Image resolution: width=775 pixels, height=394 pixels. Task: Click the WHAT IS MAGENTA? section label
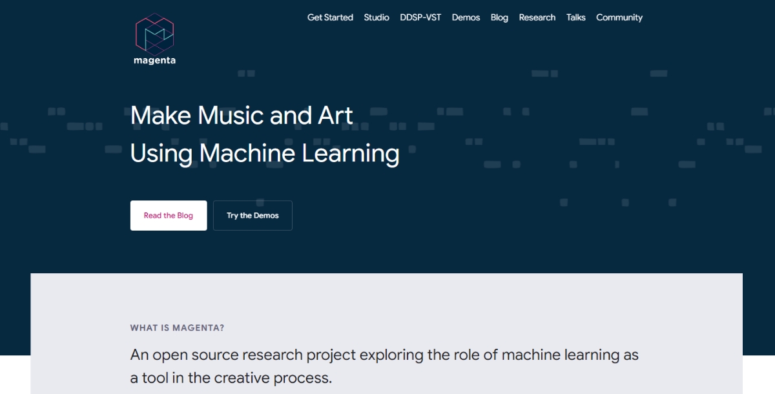(177, 328)
